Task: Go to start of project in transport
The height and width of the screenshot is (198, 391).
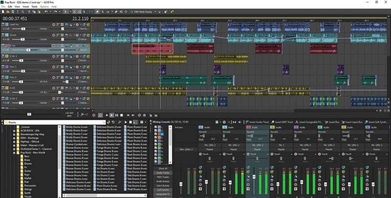Action: click(x=128, y=115)
